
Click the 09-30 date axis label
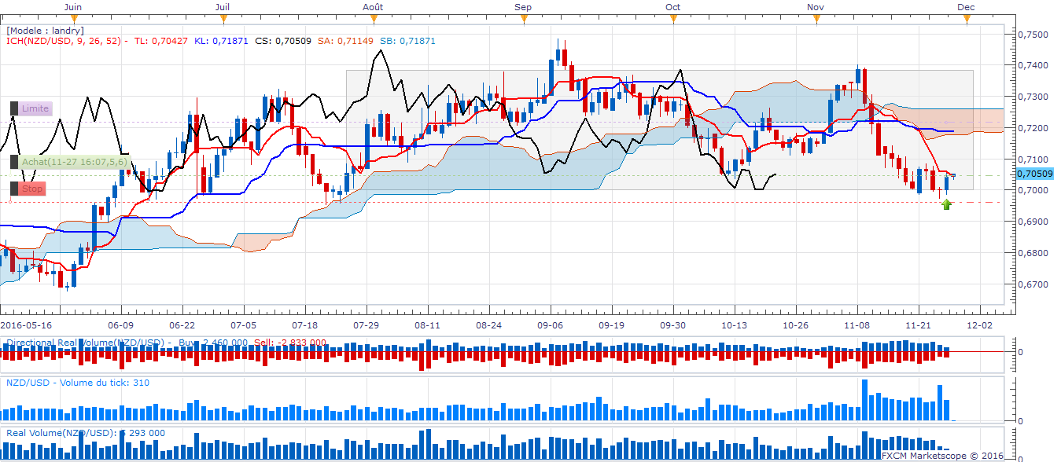click(672, 325)
